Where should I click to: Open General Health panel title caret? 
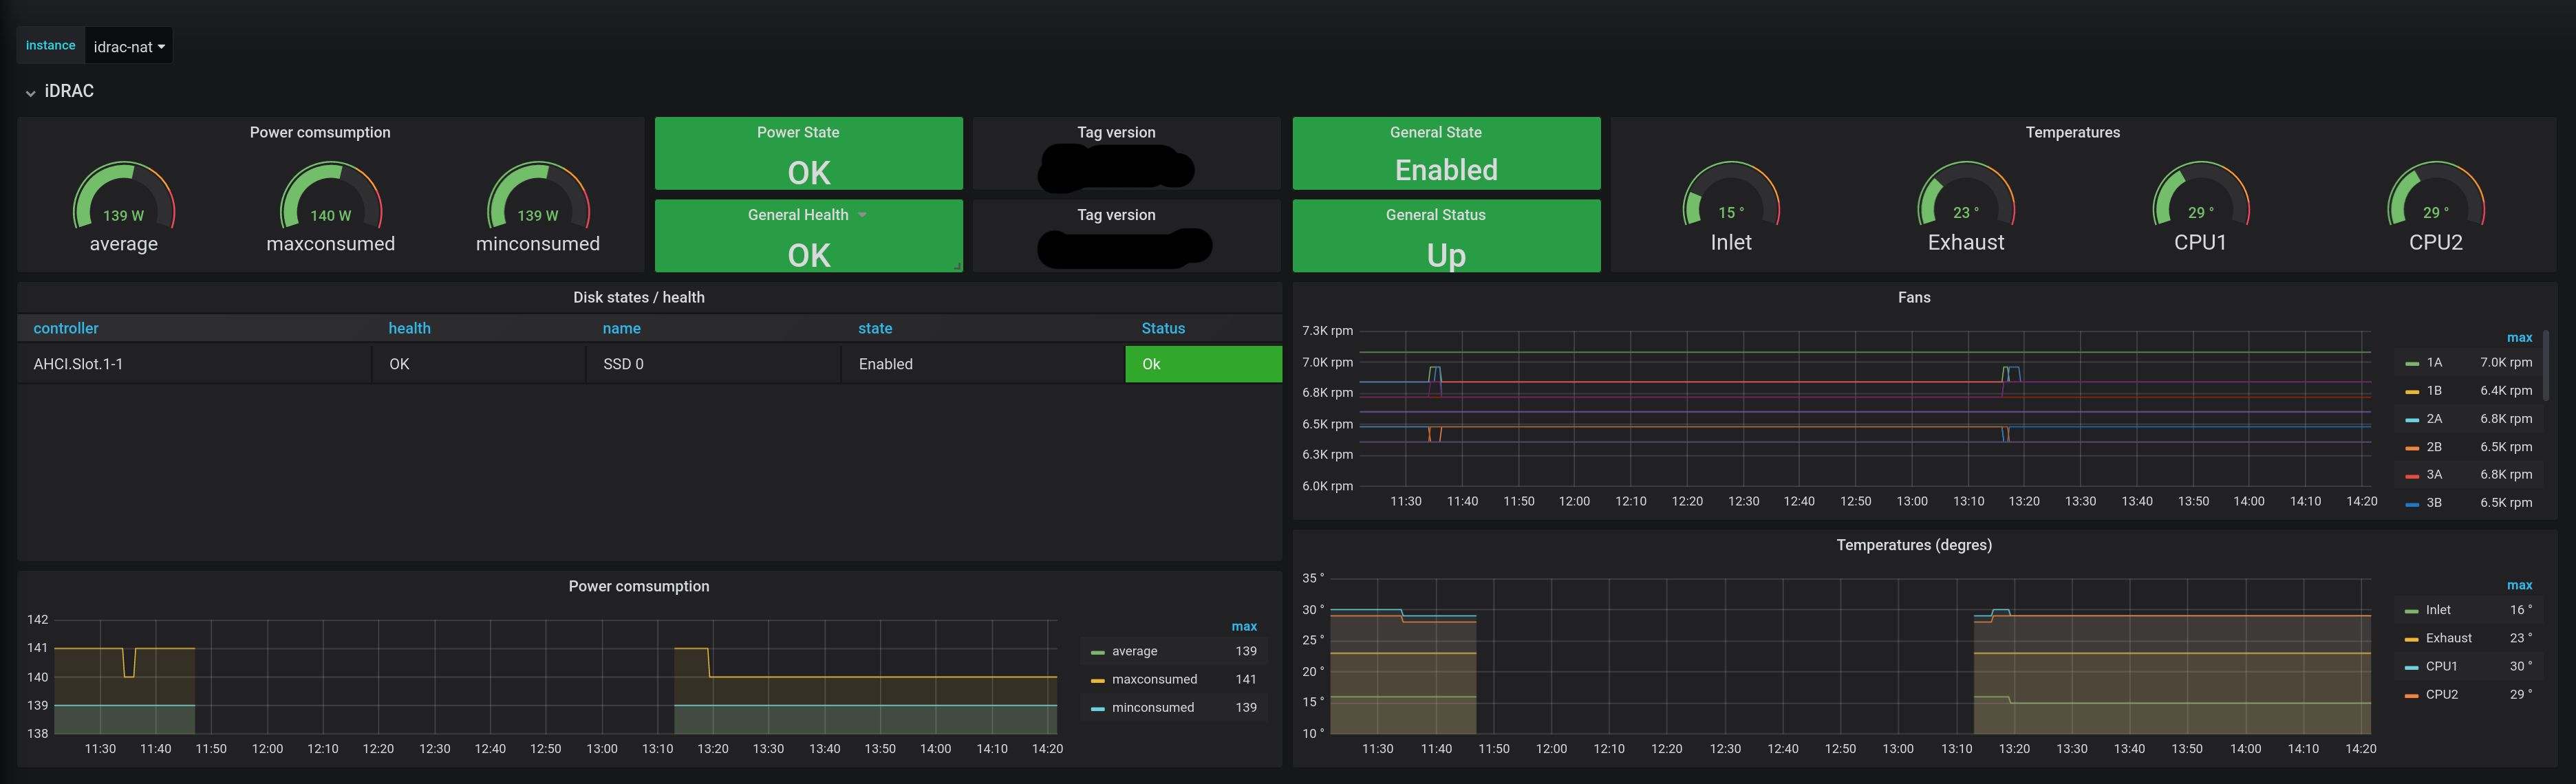[862, 215]
